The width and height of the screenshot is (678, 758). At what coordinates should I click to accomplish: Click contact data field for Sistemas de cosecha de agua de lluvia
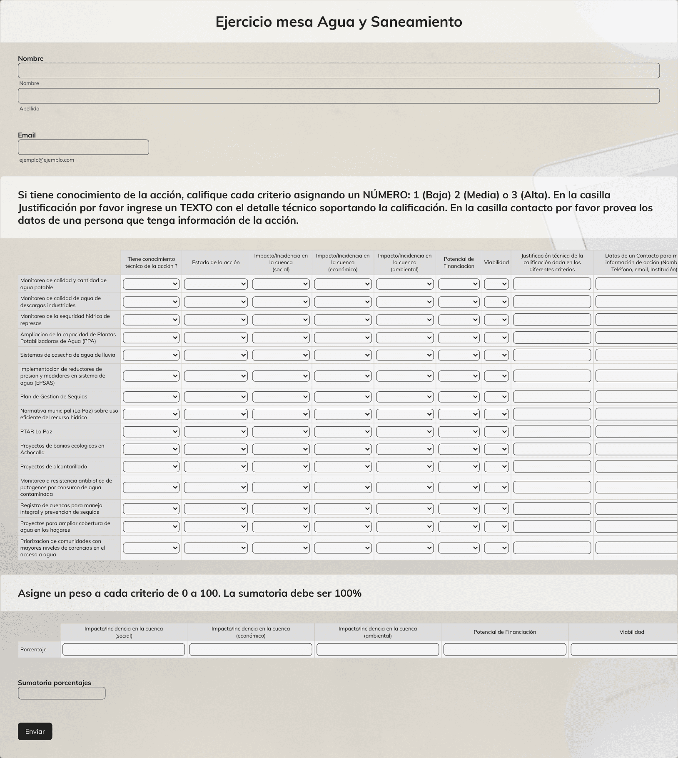[637, 355]
